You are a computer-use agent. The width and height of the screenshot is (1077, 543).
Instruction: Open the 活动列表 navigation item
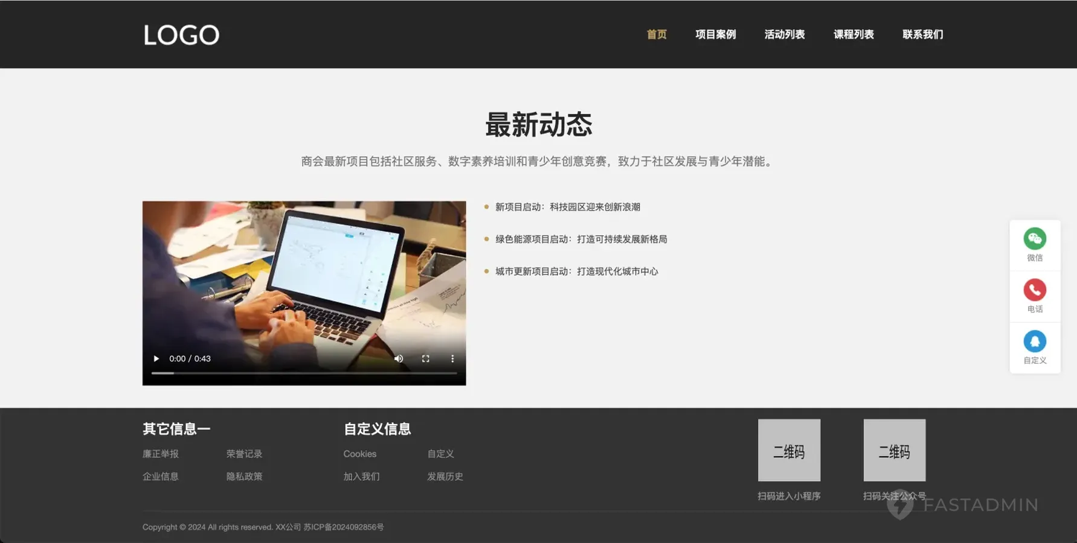click(x=784, y=34)
